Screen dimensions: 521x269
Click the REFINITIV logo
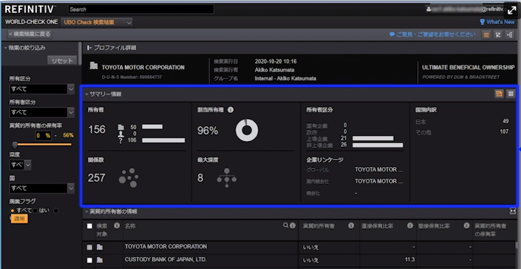pyautogui.click(x=30, y=9)
